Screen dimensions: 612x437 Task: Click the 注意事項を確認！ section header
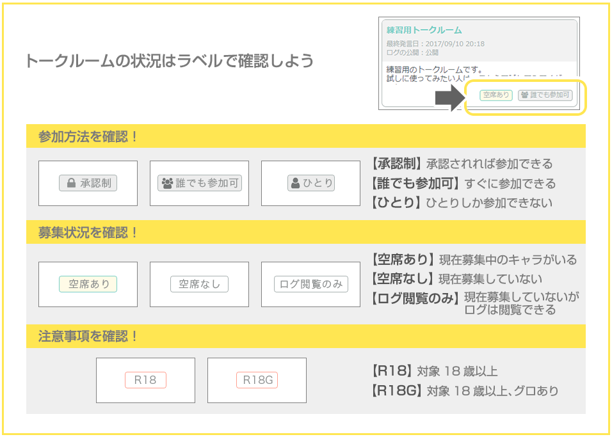point(88,337)
